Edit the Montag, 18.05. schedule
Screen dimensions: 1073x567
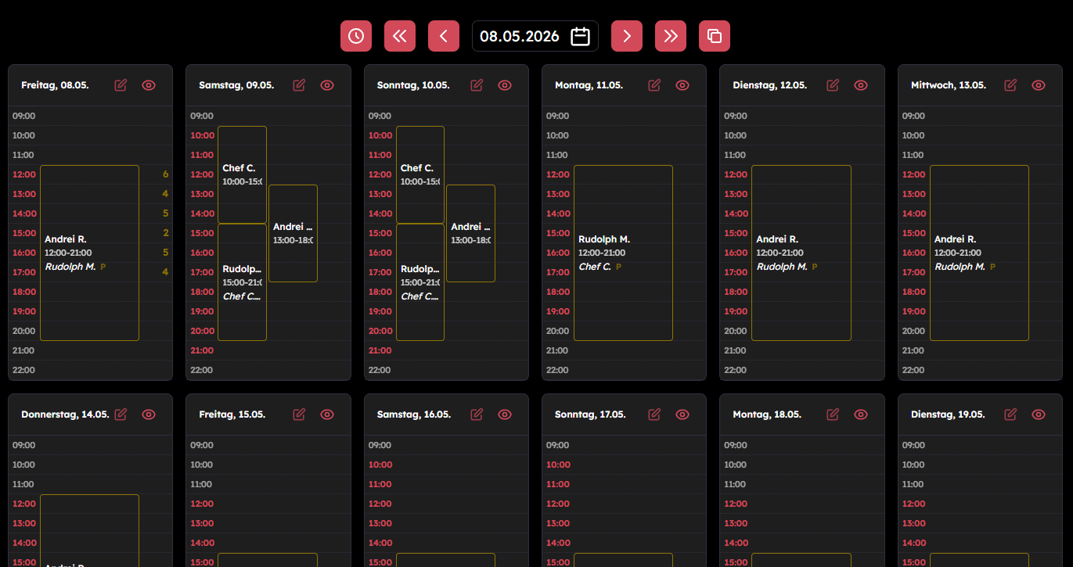click(x=833, y=414)
